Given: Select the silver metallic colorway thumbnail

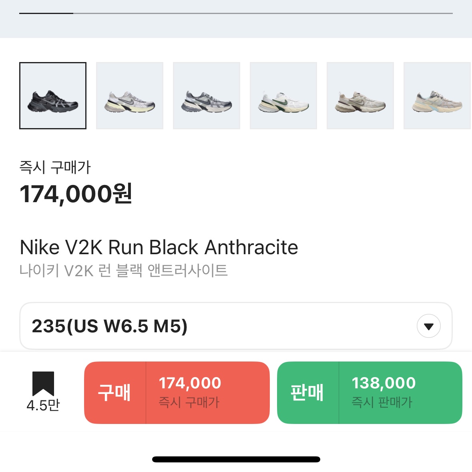Looking at the screenshot, I should (x=206, y=95).
